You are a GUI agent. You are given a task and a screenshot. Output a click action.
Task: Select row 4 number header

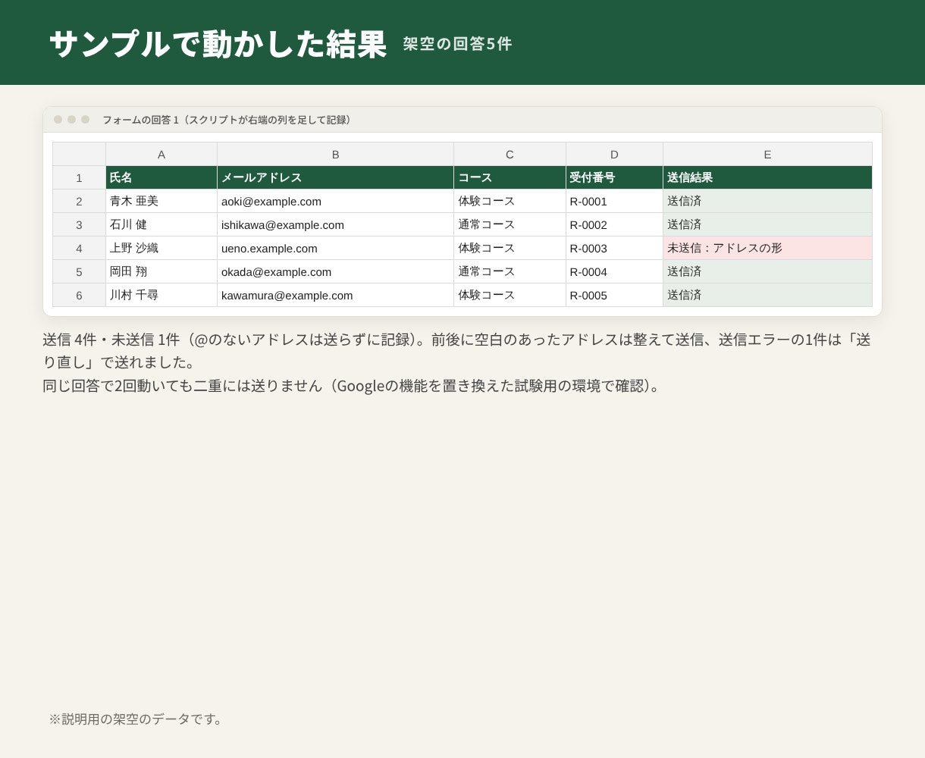coord(80,248)
